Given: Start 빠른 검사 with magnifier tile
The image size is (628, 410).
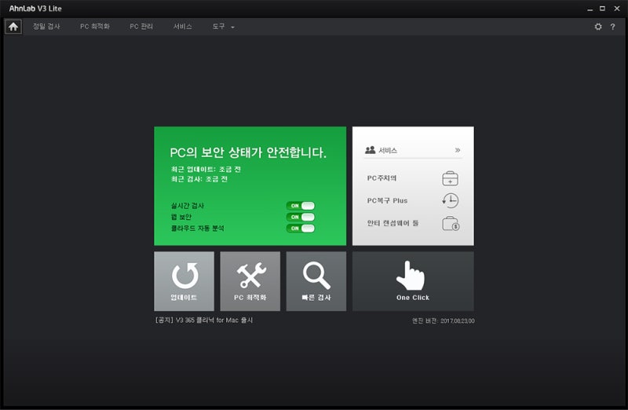Looking at the screenshot, I should (316, 281).
